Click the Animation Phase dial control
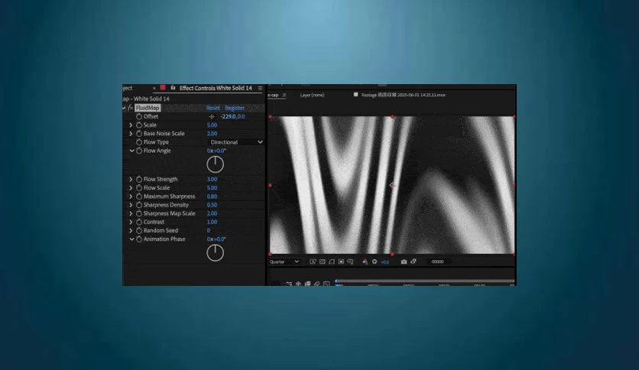This screenshot has width=639, height=370. (216, 253)
